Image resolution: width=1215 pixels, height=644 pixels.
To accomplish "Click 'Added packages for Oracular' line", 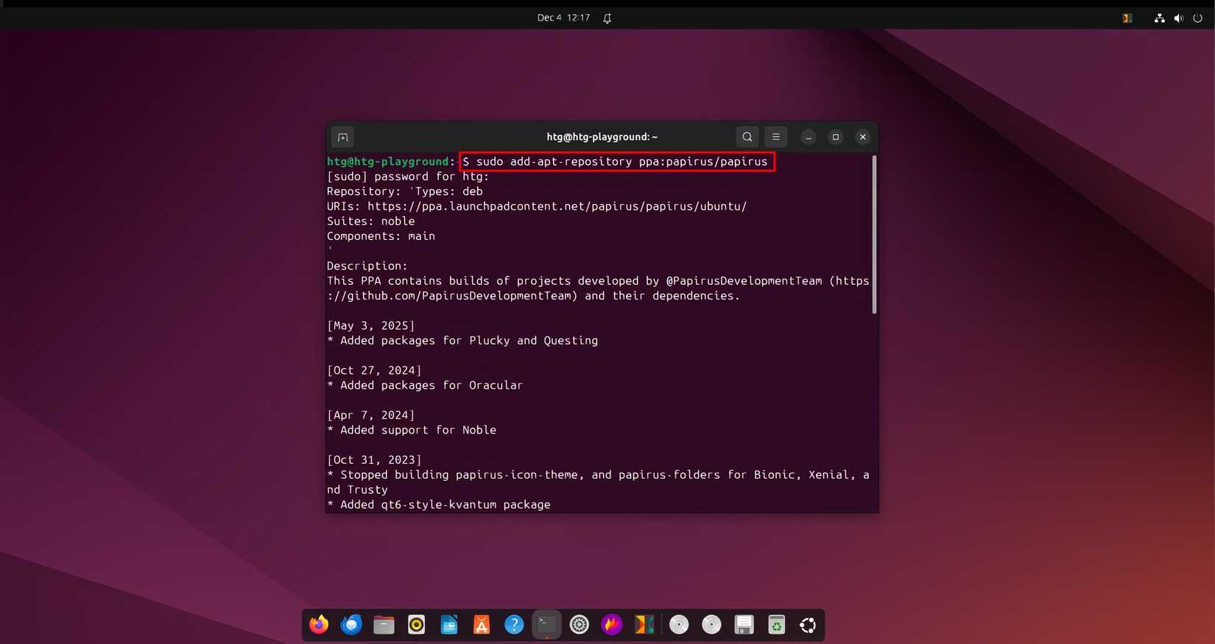I will pos(425,385).
